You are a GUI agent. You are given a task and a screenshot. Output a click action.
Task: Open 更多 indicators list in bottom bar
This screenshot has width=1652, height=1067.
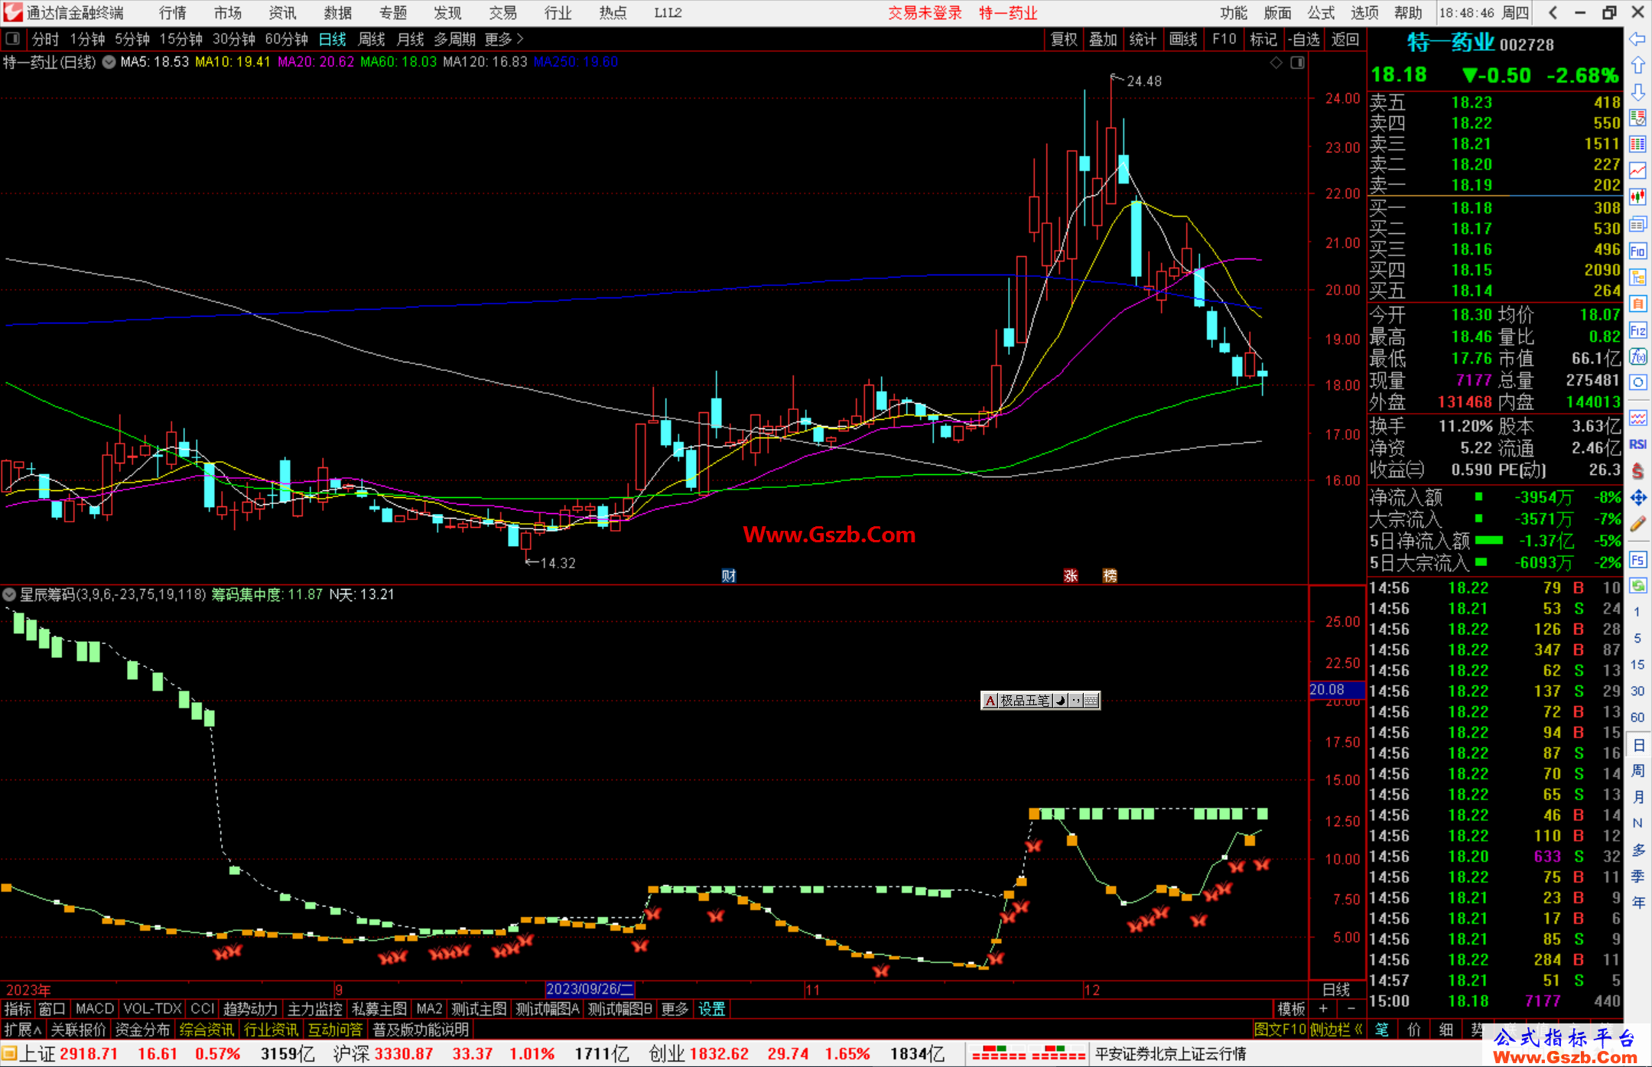pyautogui.click(x=675, y=1009)
